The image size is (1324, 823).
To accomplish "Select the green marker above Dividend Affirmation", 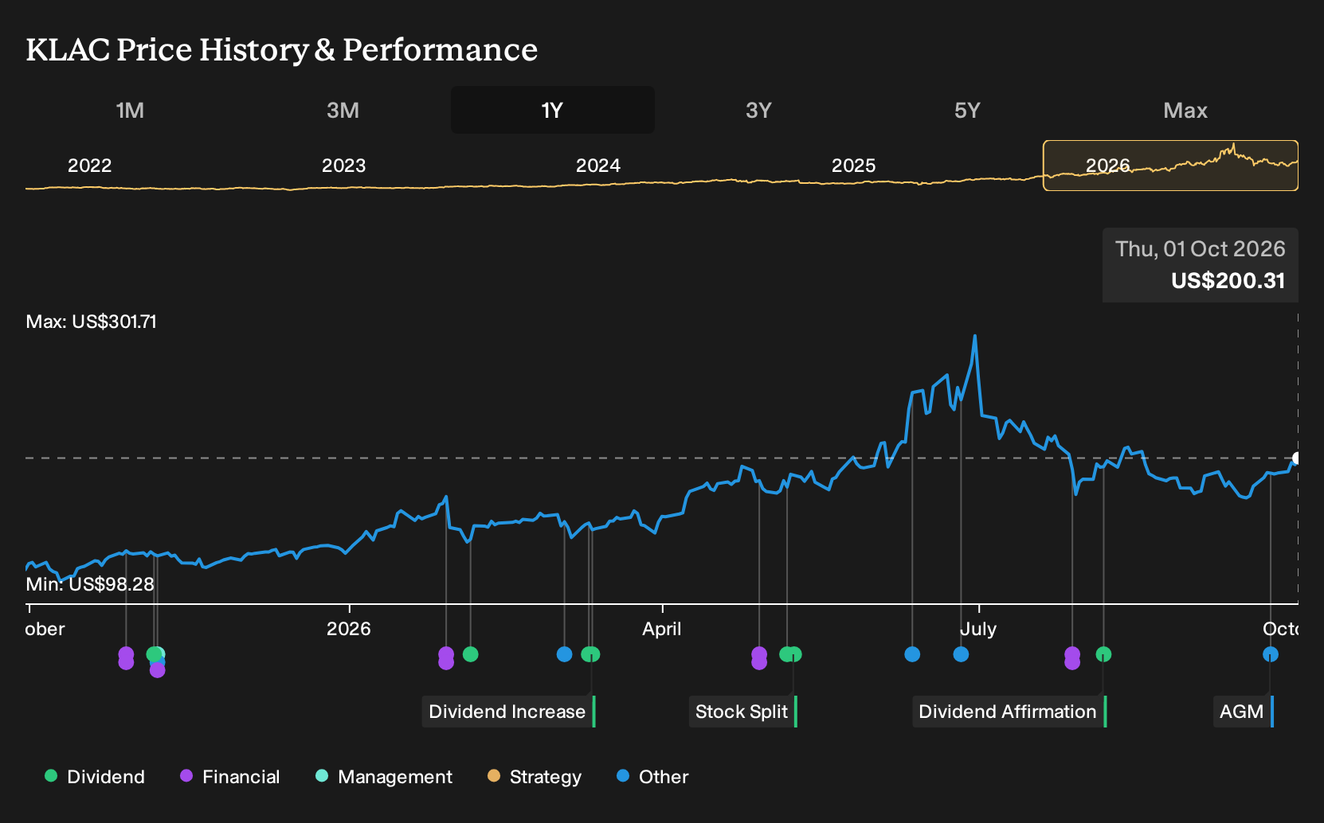I will (1103, 654).
